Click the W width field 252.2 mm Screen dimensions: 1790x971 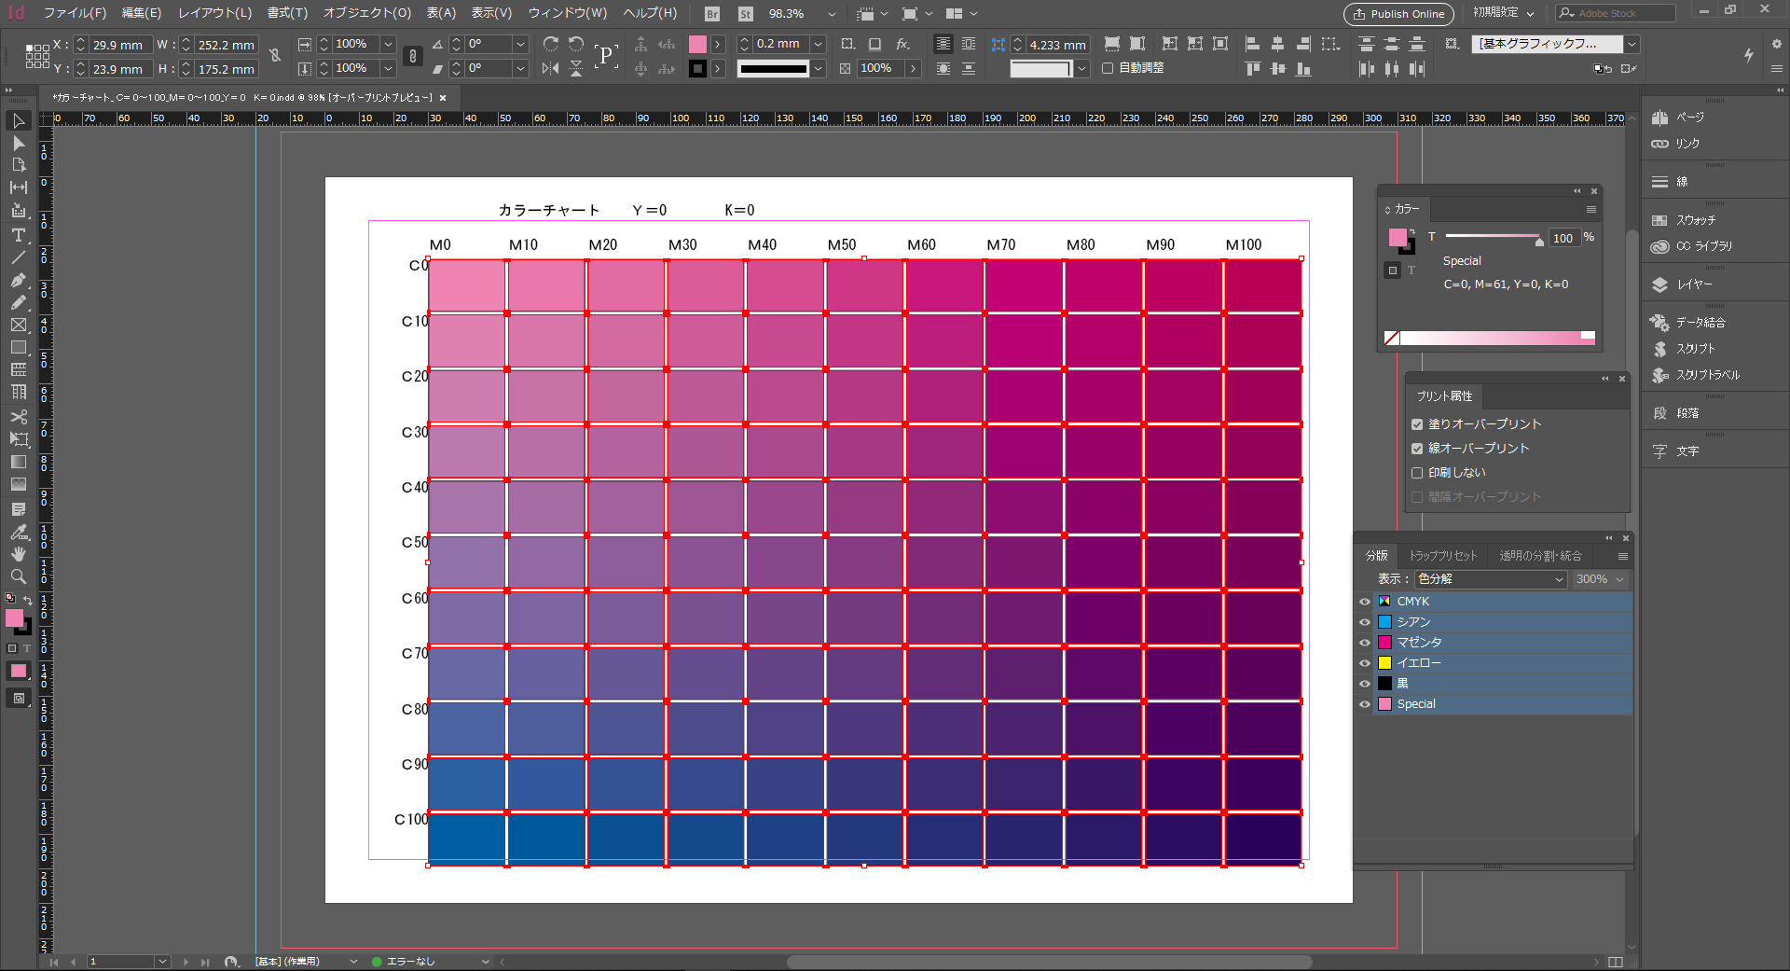[226, 45]
